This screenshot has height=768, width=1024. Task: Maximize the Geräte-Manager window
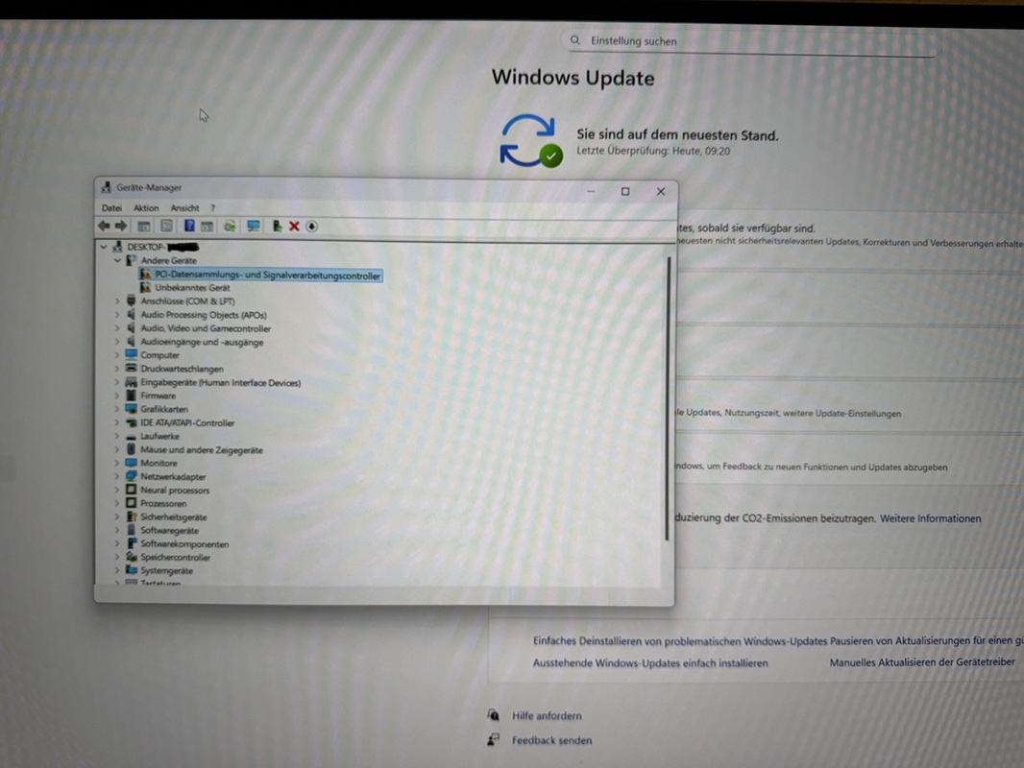pos(625,191)
